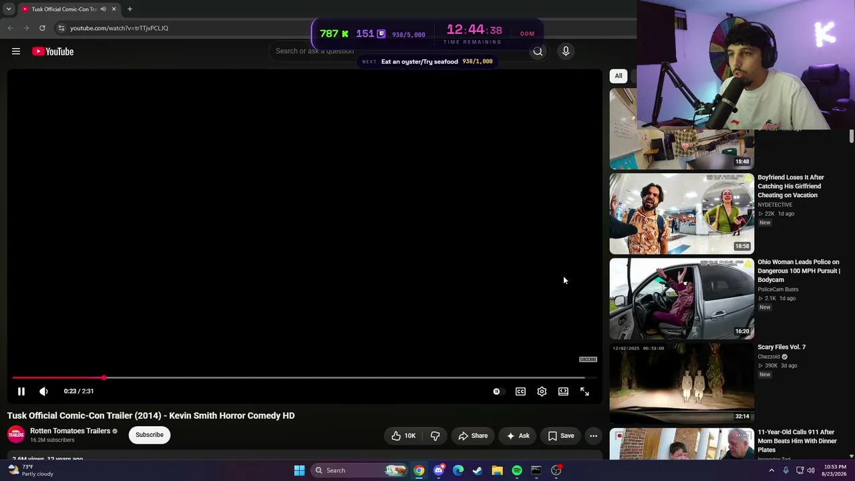Open the Rotten Tomatoes Trailers channel name link
The image size is (855, 481).
click(x=70, y=431)
